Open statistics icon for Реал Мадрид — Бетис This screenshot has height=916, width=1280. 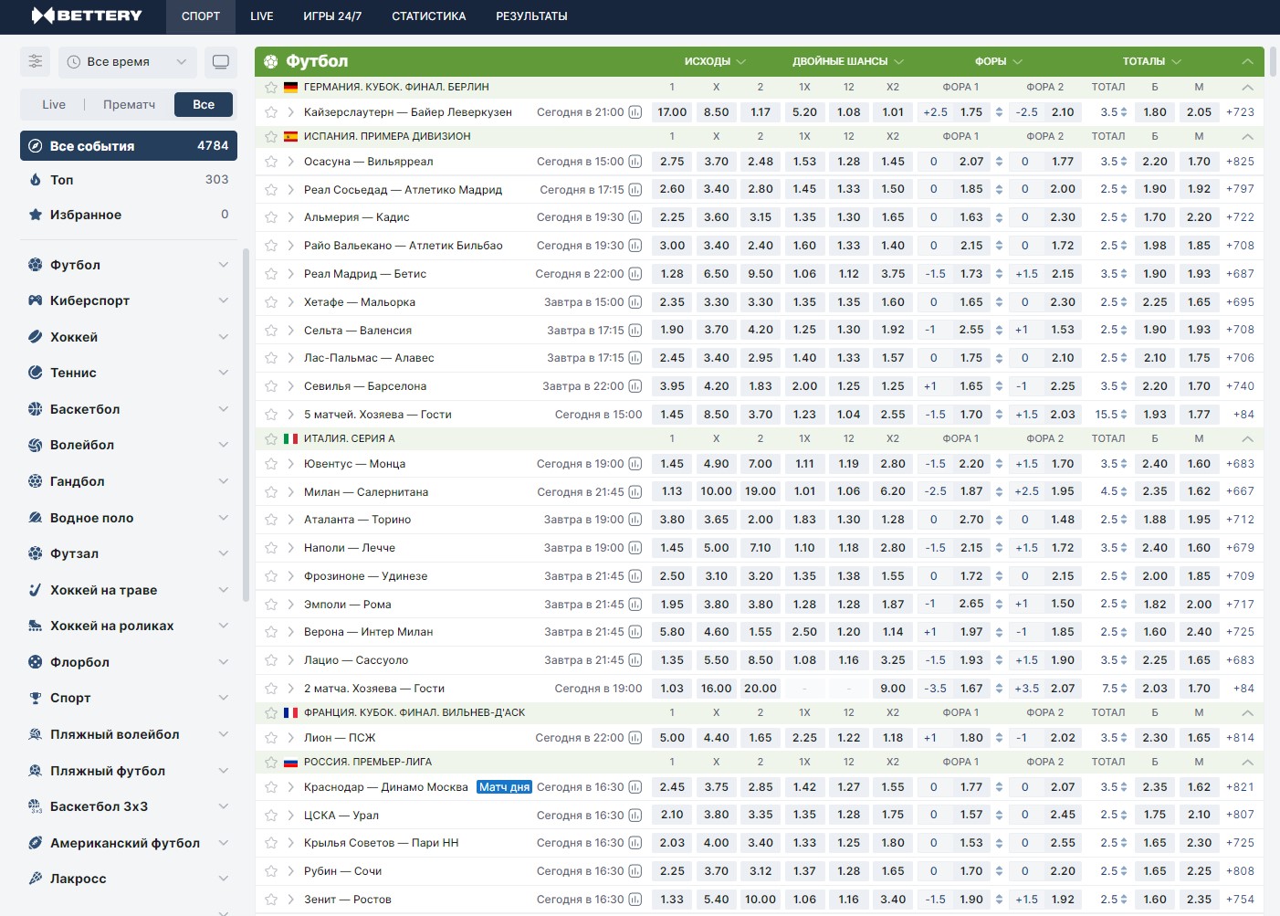click(635, 274)
